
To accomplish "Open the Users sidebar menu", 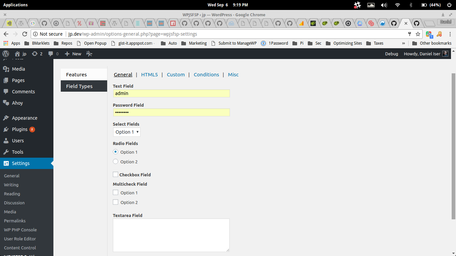I will click(x=27, y=141).
